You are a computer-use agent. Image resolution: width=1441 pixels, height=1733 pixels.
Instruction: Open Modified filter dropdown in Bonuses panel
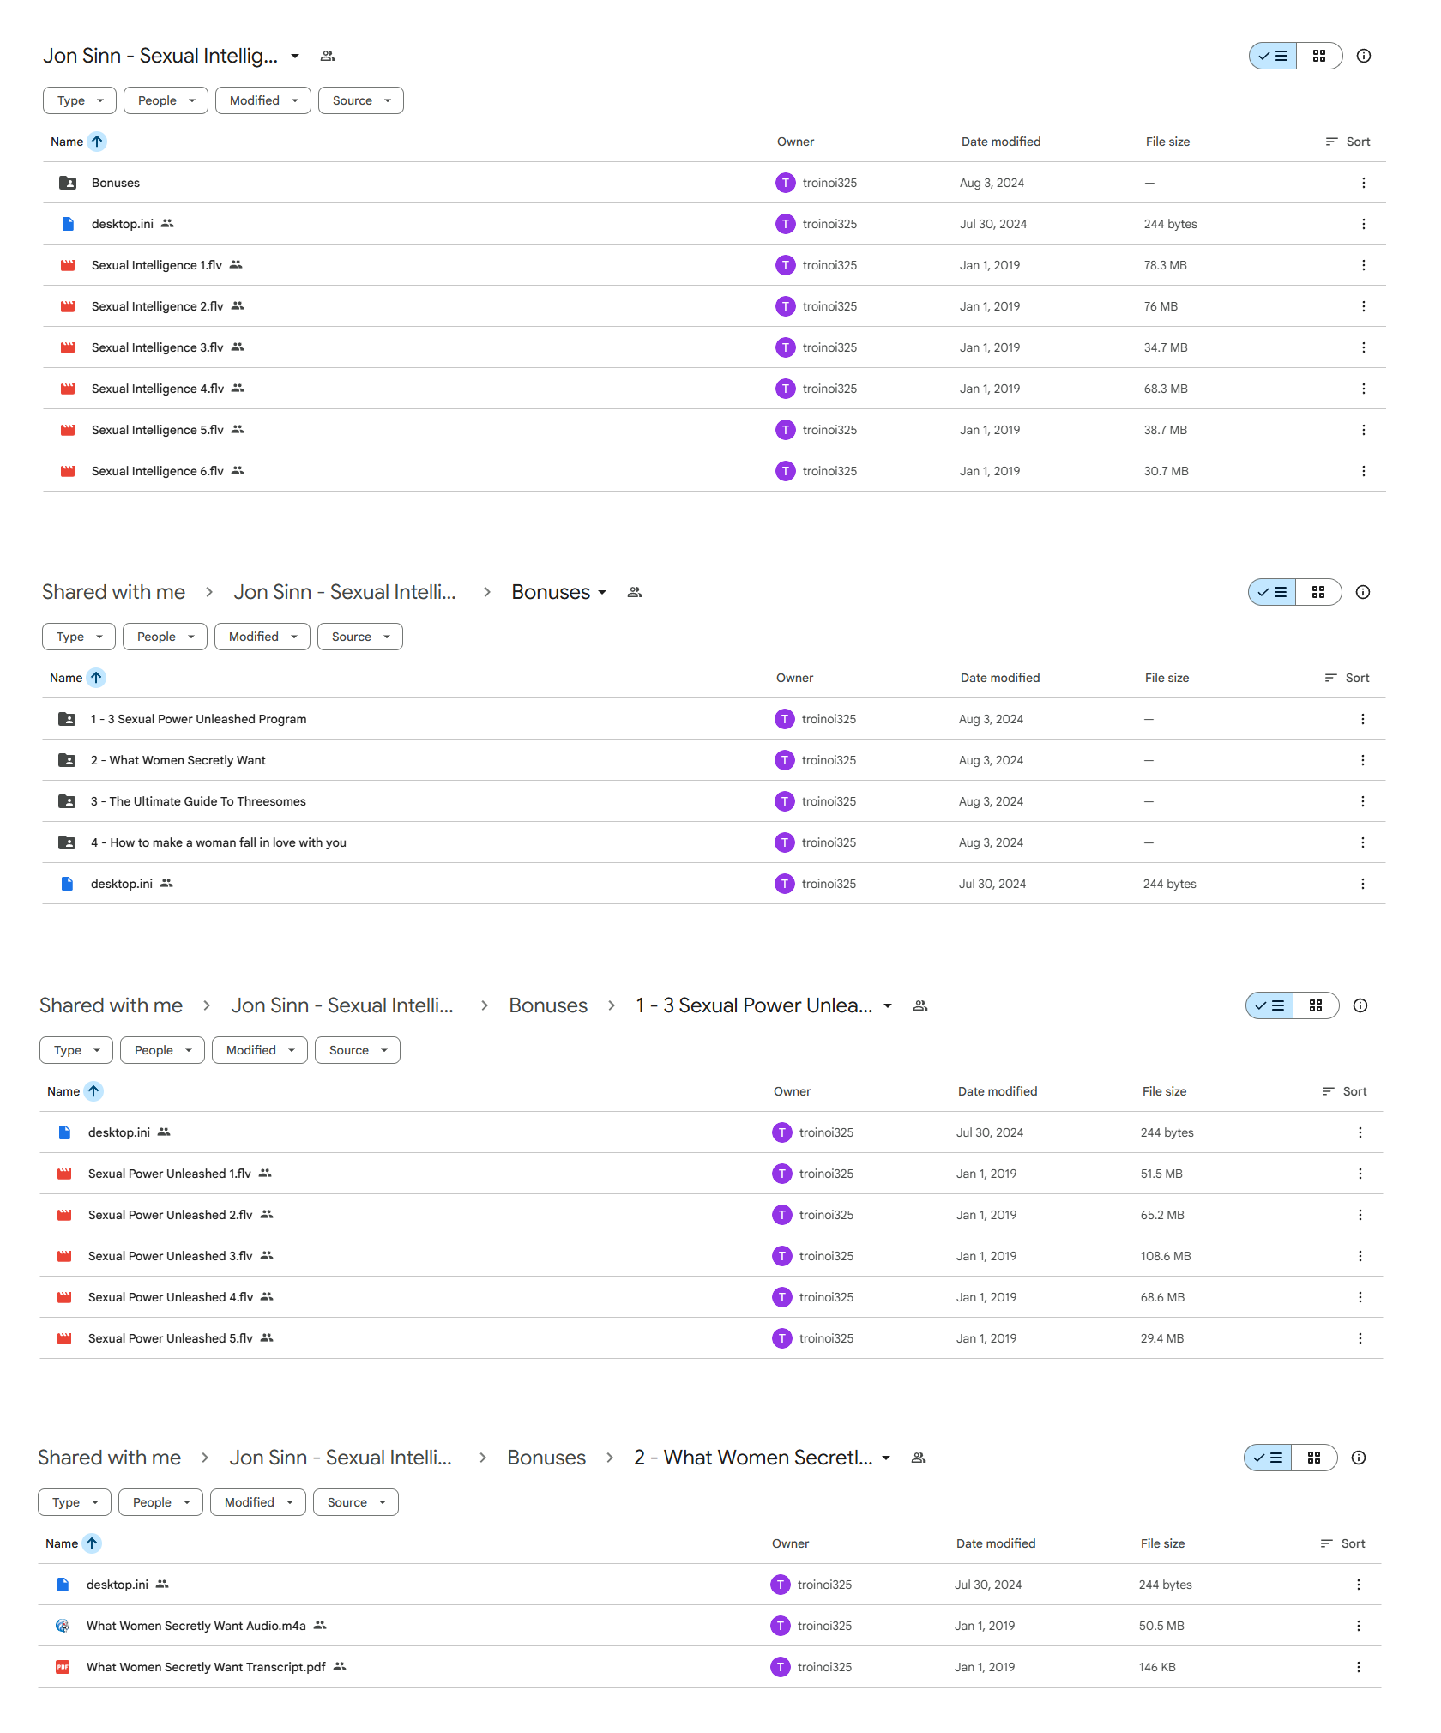pos(262,637)
